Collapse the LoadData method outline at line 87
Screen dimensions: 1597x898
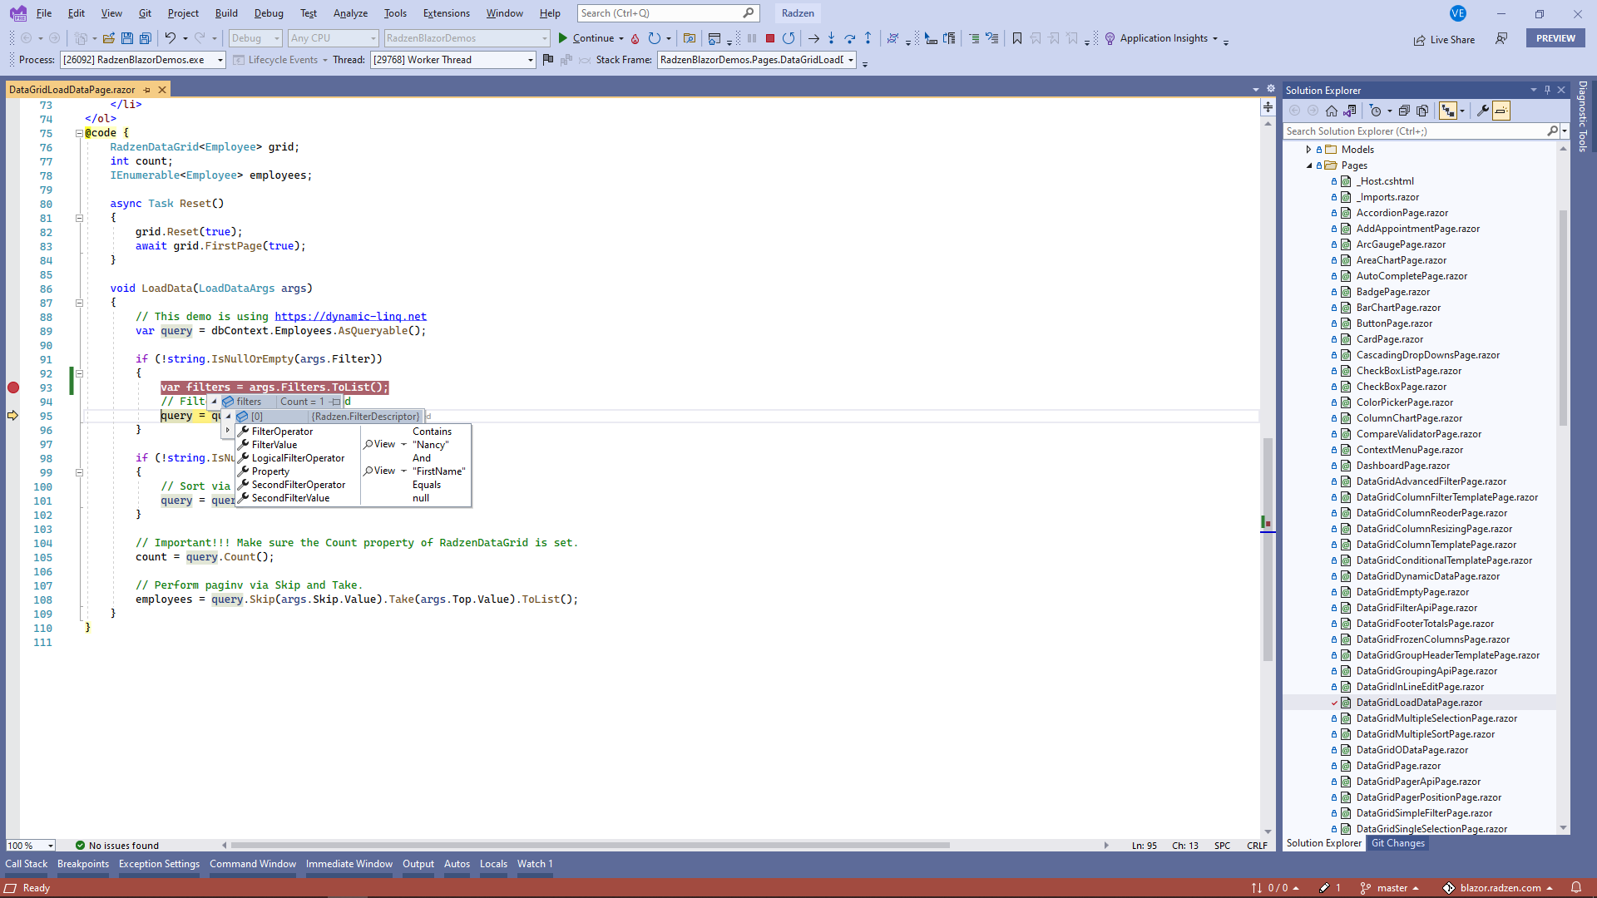(x=79, y=303)
